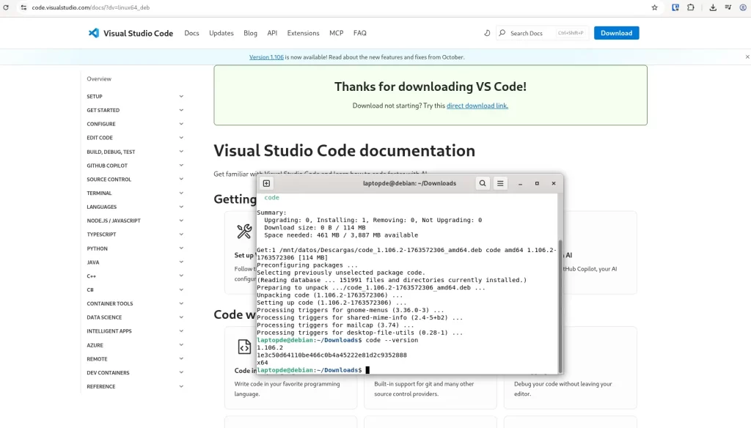751x428 pixels.
Task: Open search in the terminal window
Action: (x=483, y=183)
